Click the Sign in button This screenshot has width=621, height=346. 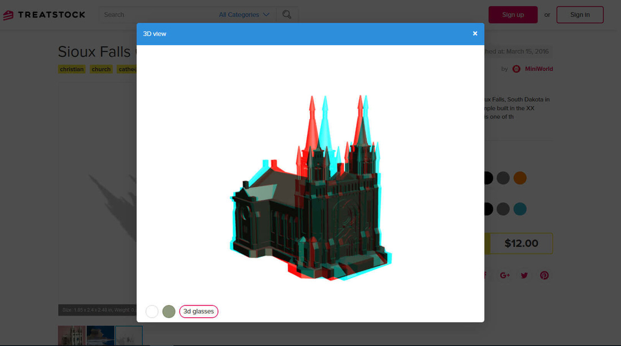pyautogui.click(x=580, y=15)
